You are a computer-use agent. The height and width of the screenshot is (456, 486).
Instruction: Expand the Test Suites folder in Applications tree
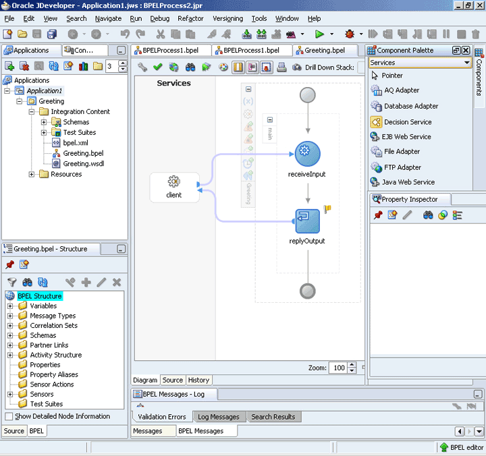(44, 133)
